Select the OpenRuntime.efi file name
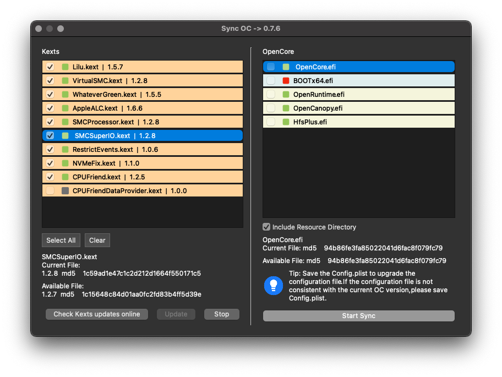 pyautogui.click(x=319, y=95)
